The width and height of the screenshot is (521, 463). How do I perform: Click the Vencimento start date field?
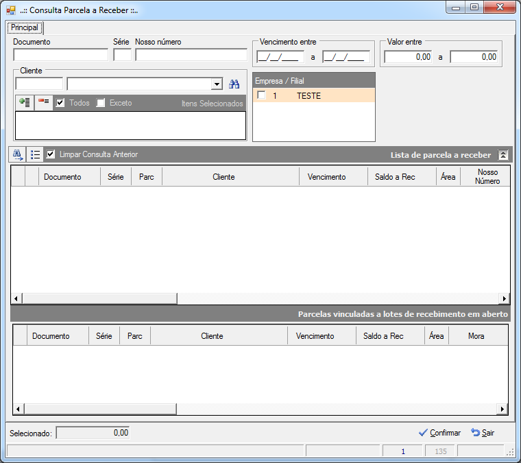[x=280, y=57]
